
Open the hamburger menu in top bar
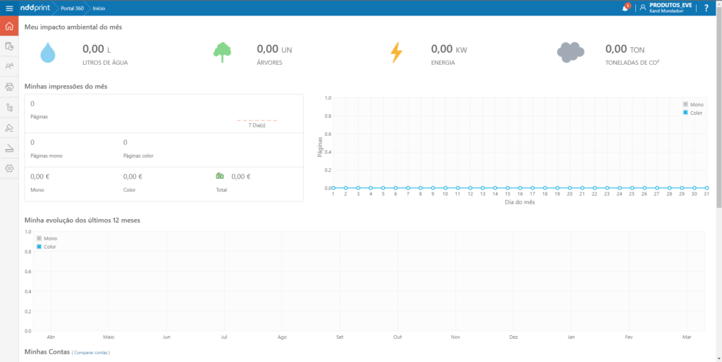[9, 8]
